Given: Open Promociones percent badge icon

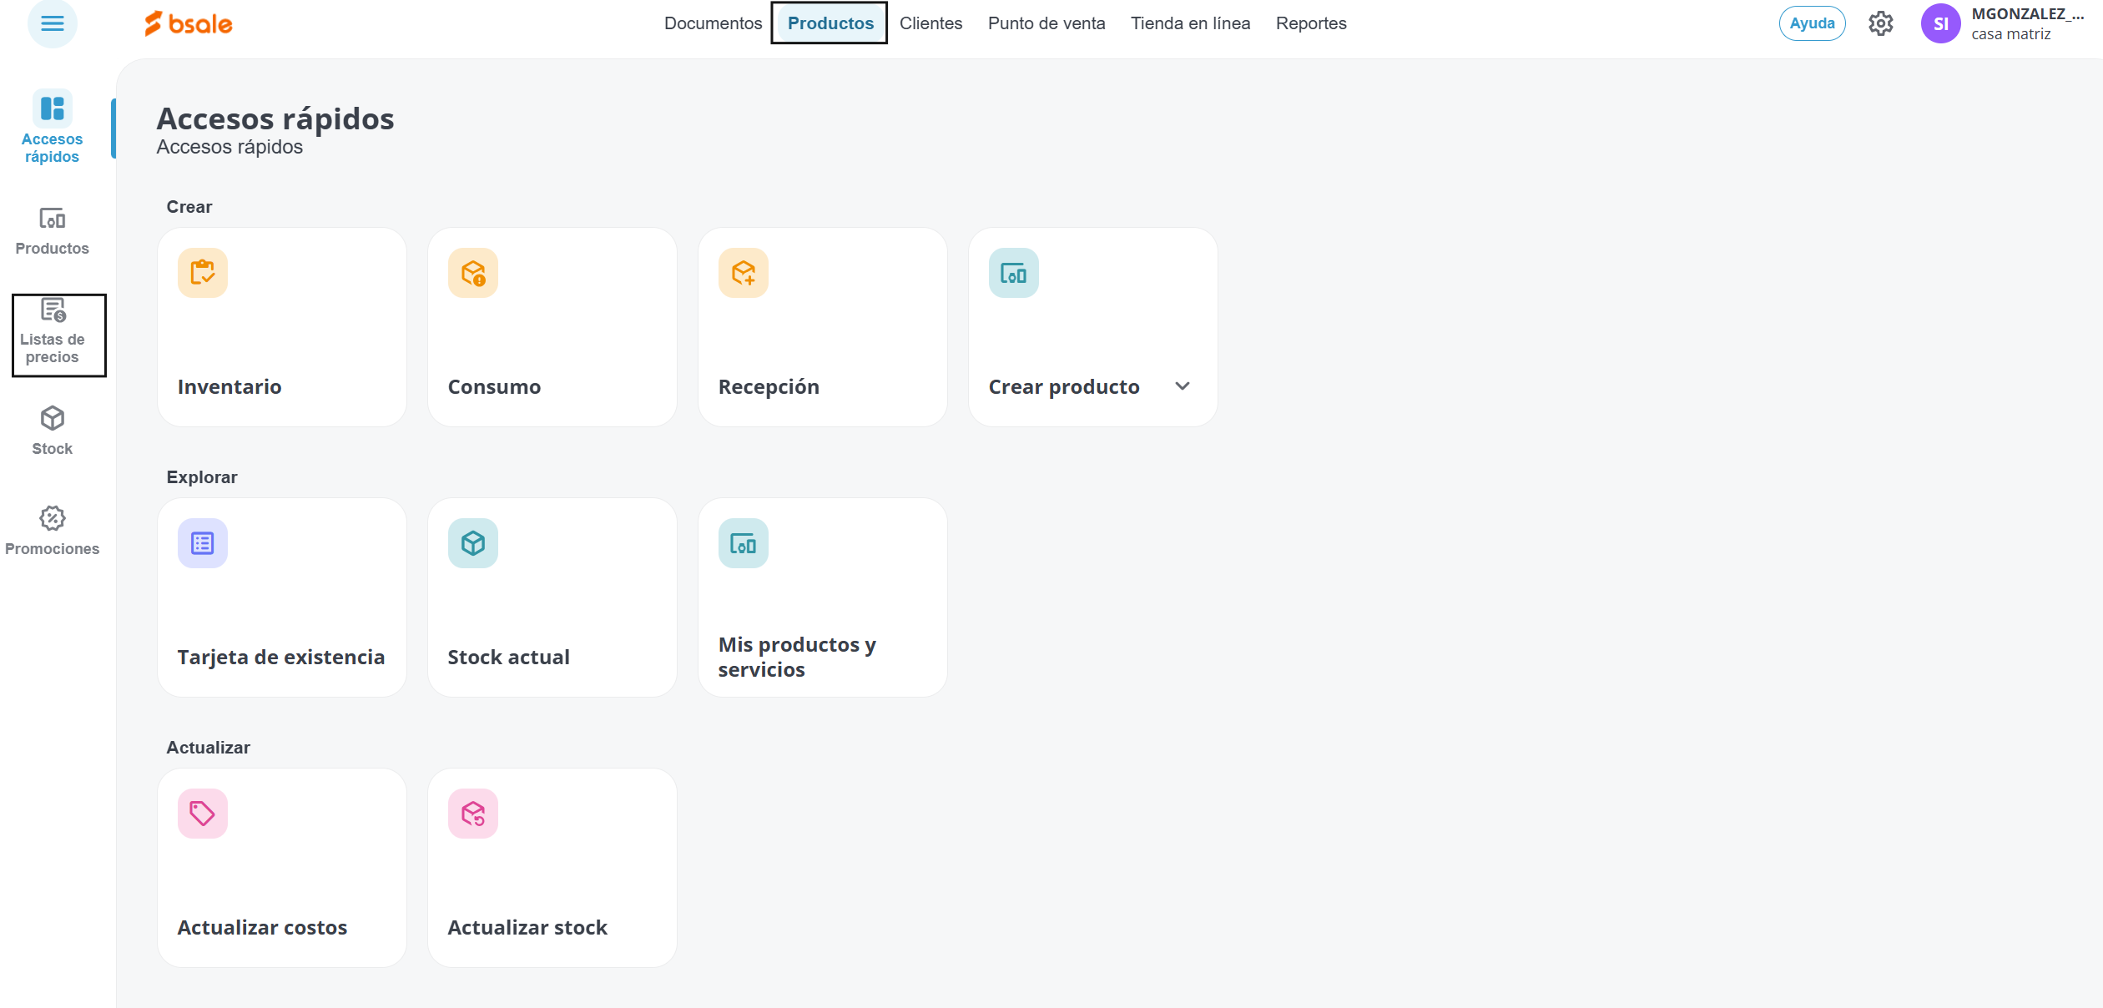Looking at the screenshot, I should [52, 518].
